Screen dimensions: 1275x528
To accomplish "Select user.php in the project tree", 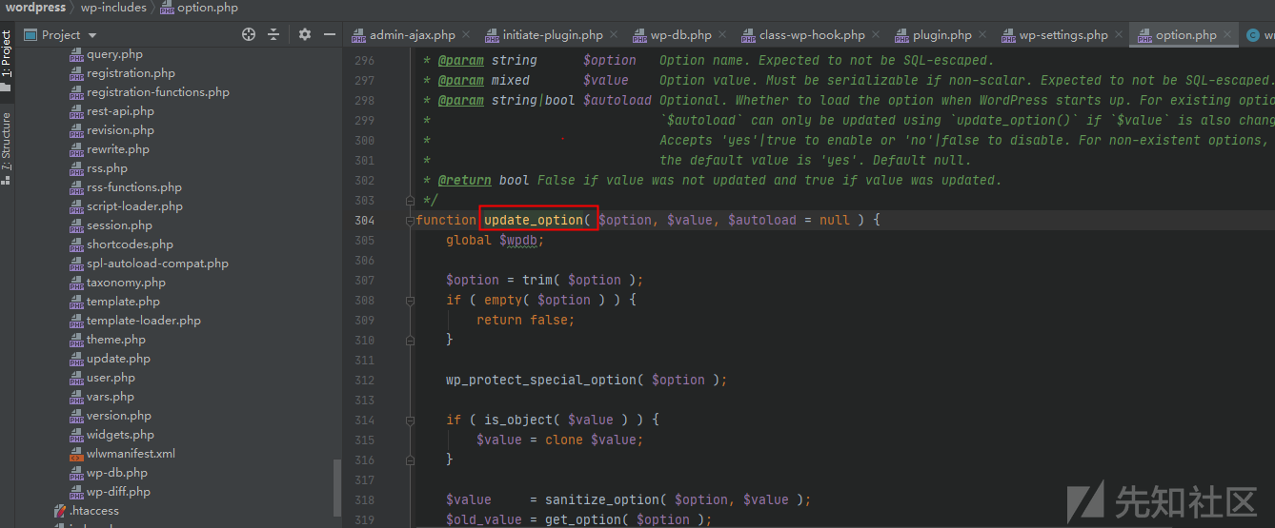I will pyautogui.click(x=111, y=378).
